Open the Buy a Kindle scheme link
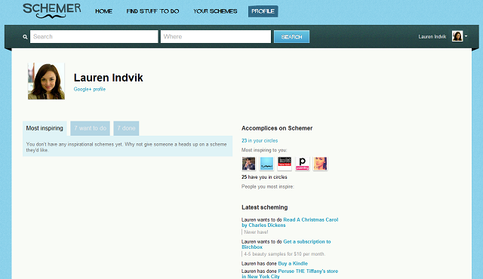483x279 pixels. [293, 264]
